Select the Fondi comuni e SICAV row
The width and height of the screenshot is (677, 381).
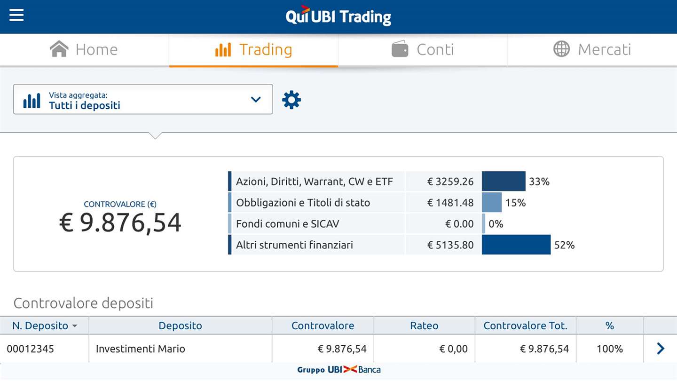click(288, 224)
